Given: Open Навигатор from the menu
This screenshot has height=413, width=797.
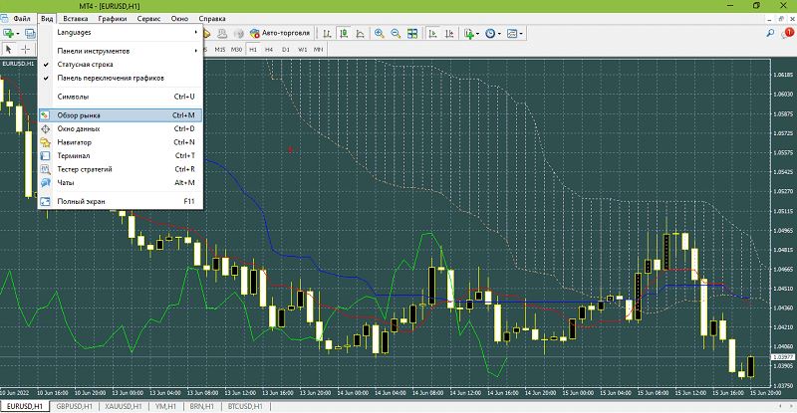Looking at the screenshot, I should (121, 142).
